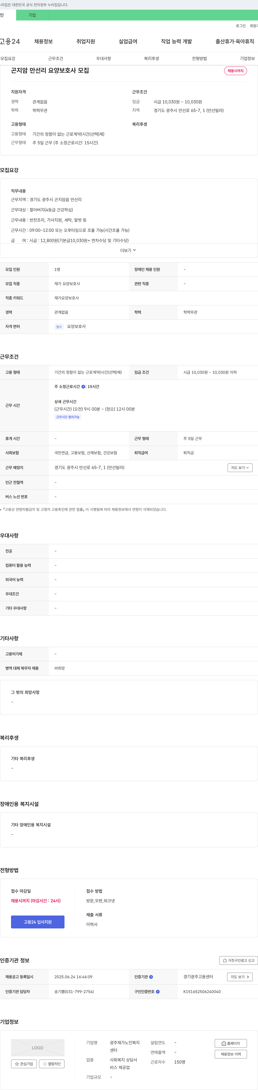Viewport: 258px width, 1090px height.
Task: Click the 국민연금, 고용보험, 산재보험, 건강보험 value
Action: pyautogui.click(x=86, y=453)
